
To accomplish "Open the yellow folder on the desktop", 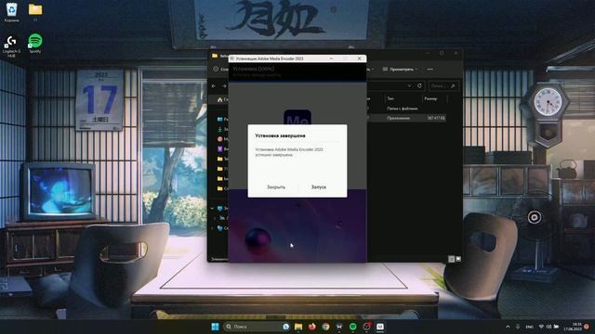I will [x=35, y=12].
